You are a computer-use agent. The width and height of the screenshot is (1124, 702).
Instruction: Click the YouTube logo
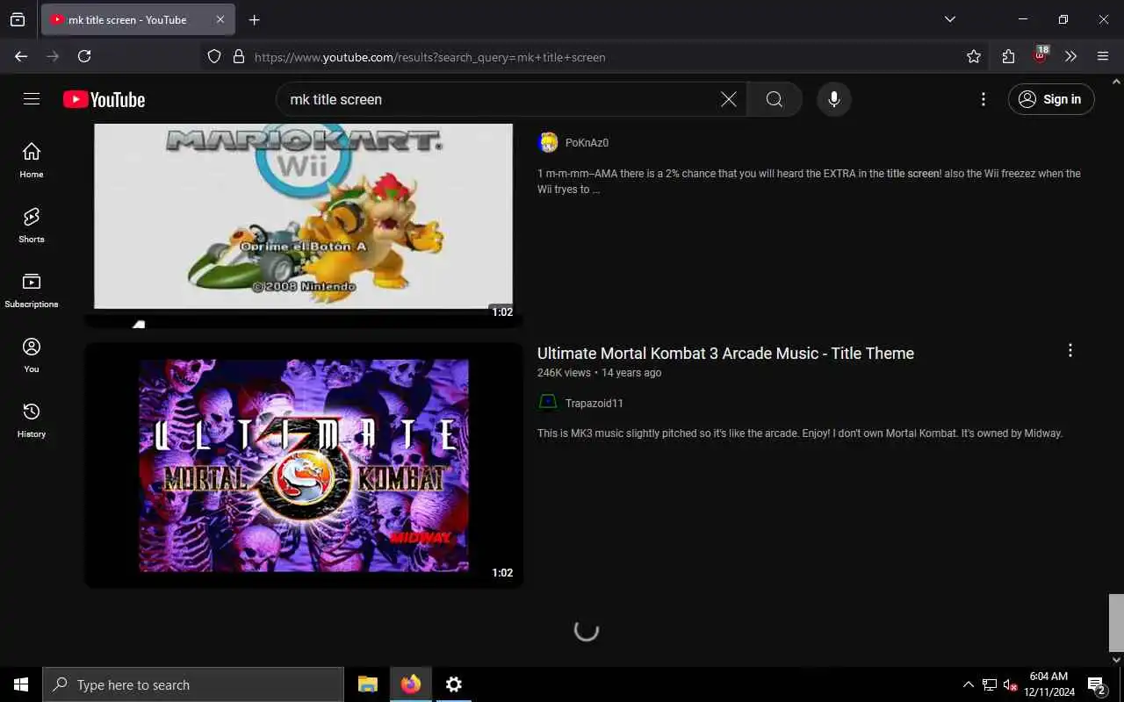[x=104, y=100]
